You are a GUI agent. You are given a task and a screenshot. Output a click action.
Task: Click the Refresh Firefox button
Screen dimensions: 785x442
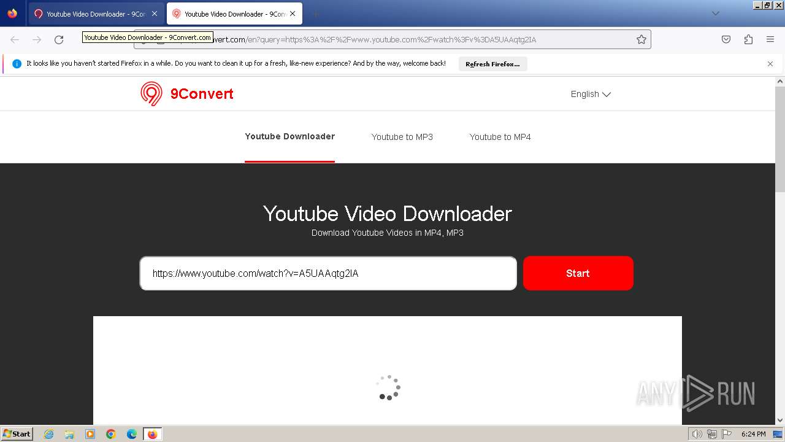point(492,64)
